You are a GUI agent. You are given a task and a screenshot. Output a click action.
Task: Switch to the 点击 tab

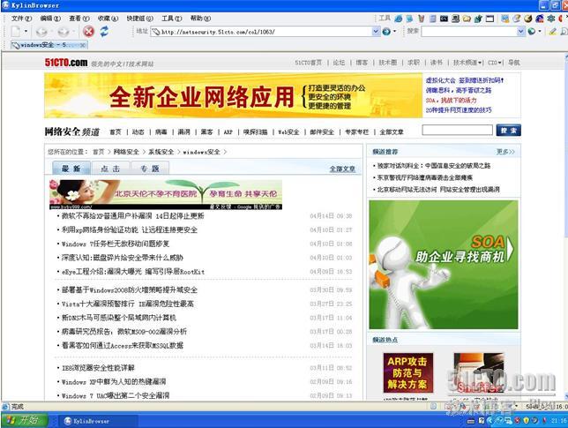click(x=110, y=169)
